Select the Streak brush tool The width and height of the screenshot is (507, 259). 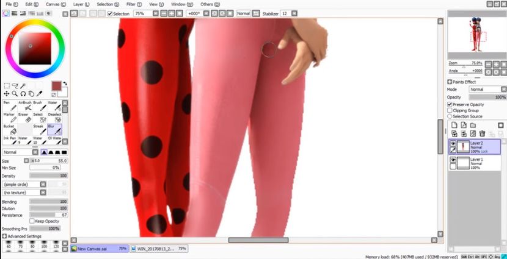38,130
